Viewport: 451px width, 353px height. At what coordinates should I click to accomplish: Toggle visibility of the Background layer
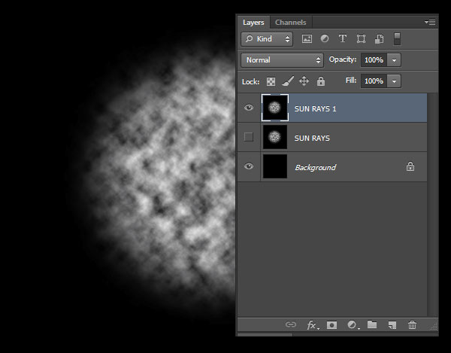(249, 166)
